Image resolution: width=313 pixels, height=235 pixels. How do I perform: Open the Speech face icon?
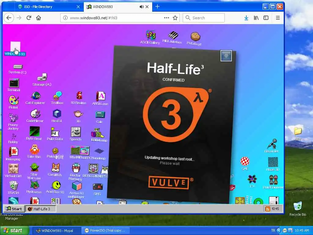pos(76,134)
